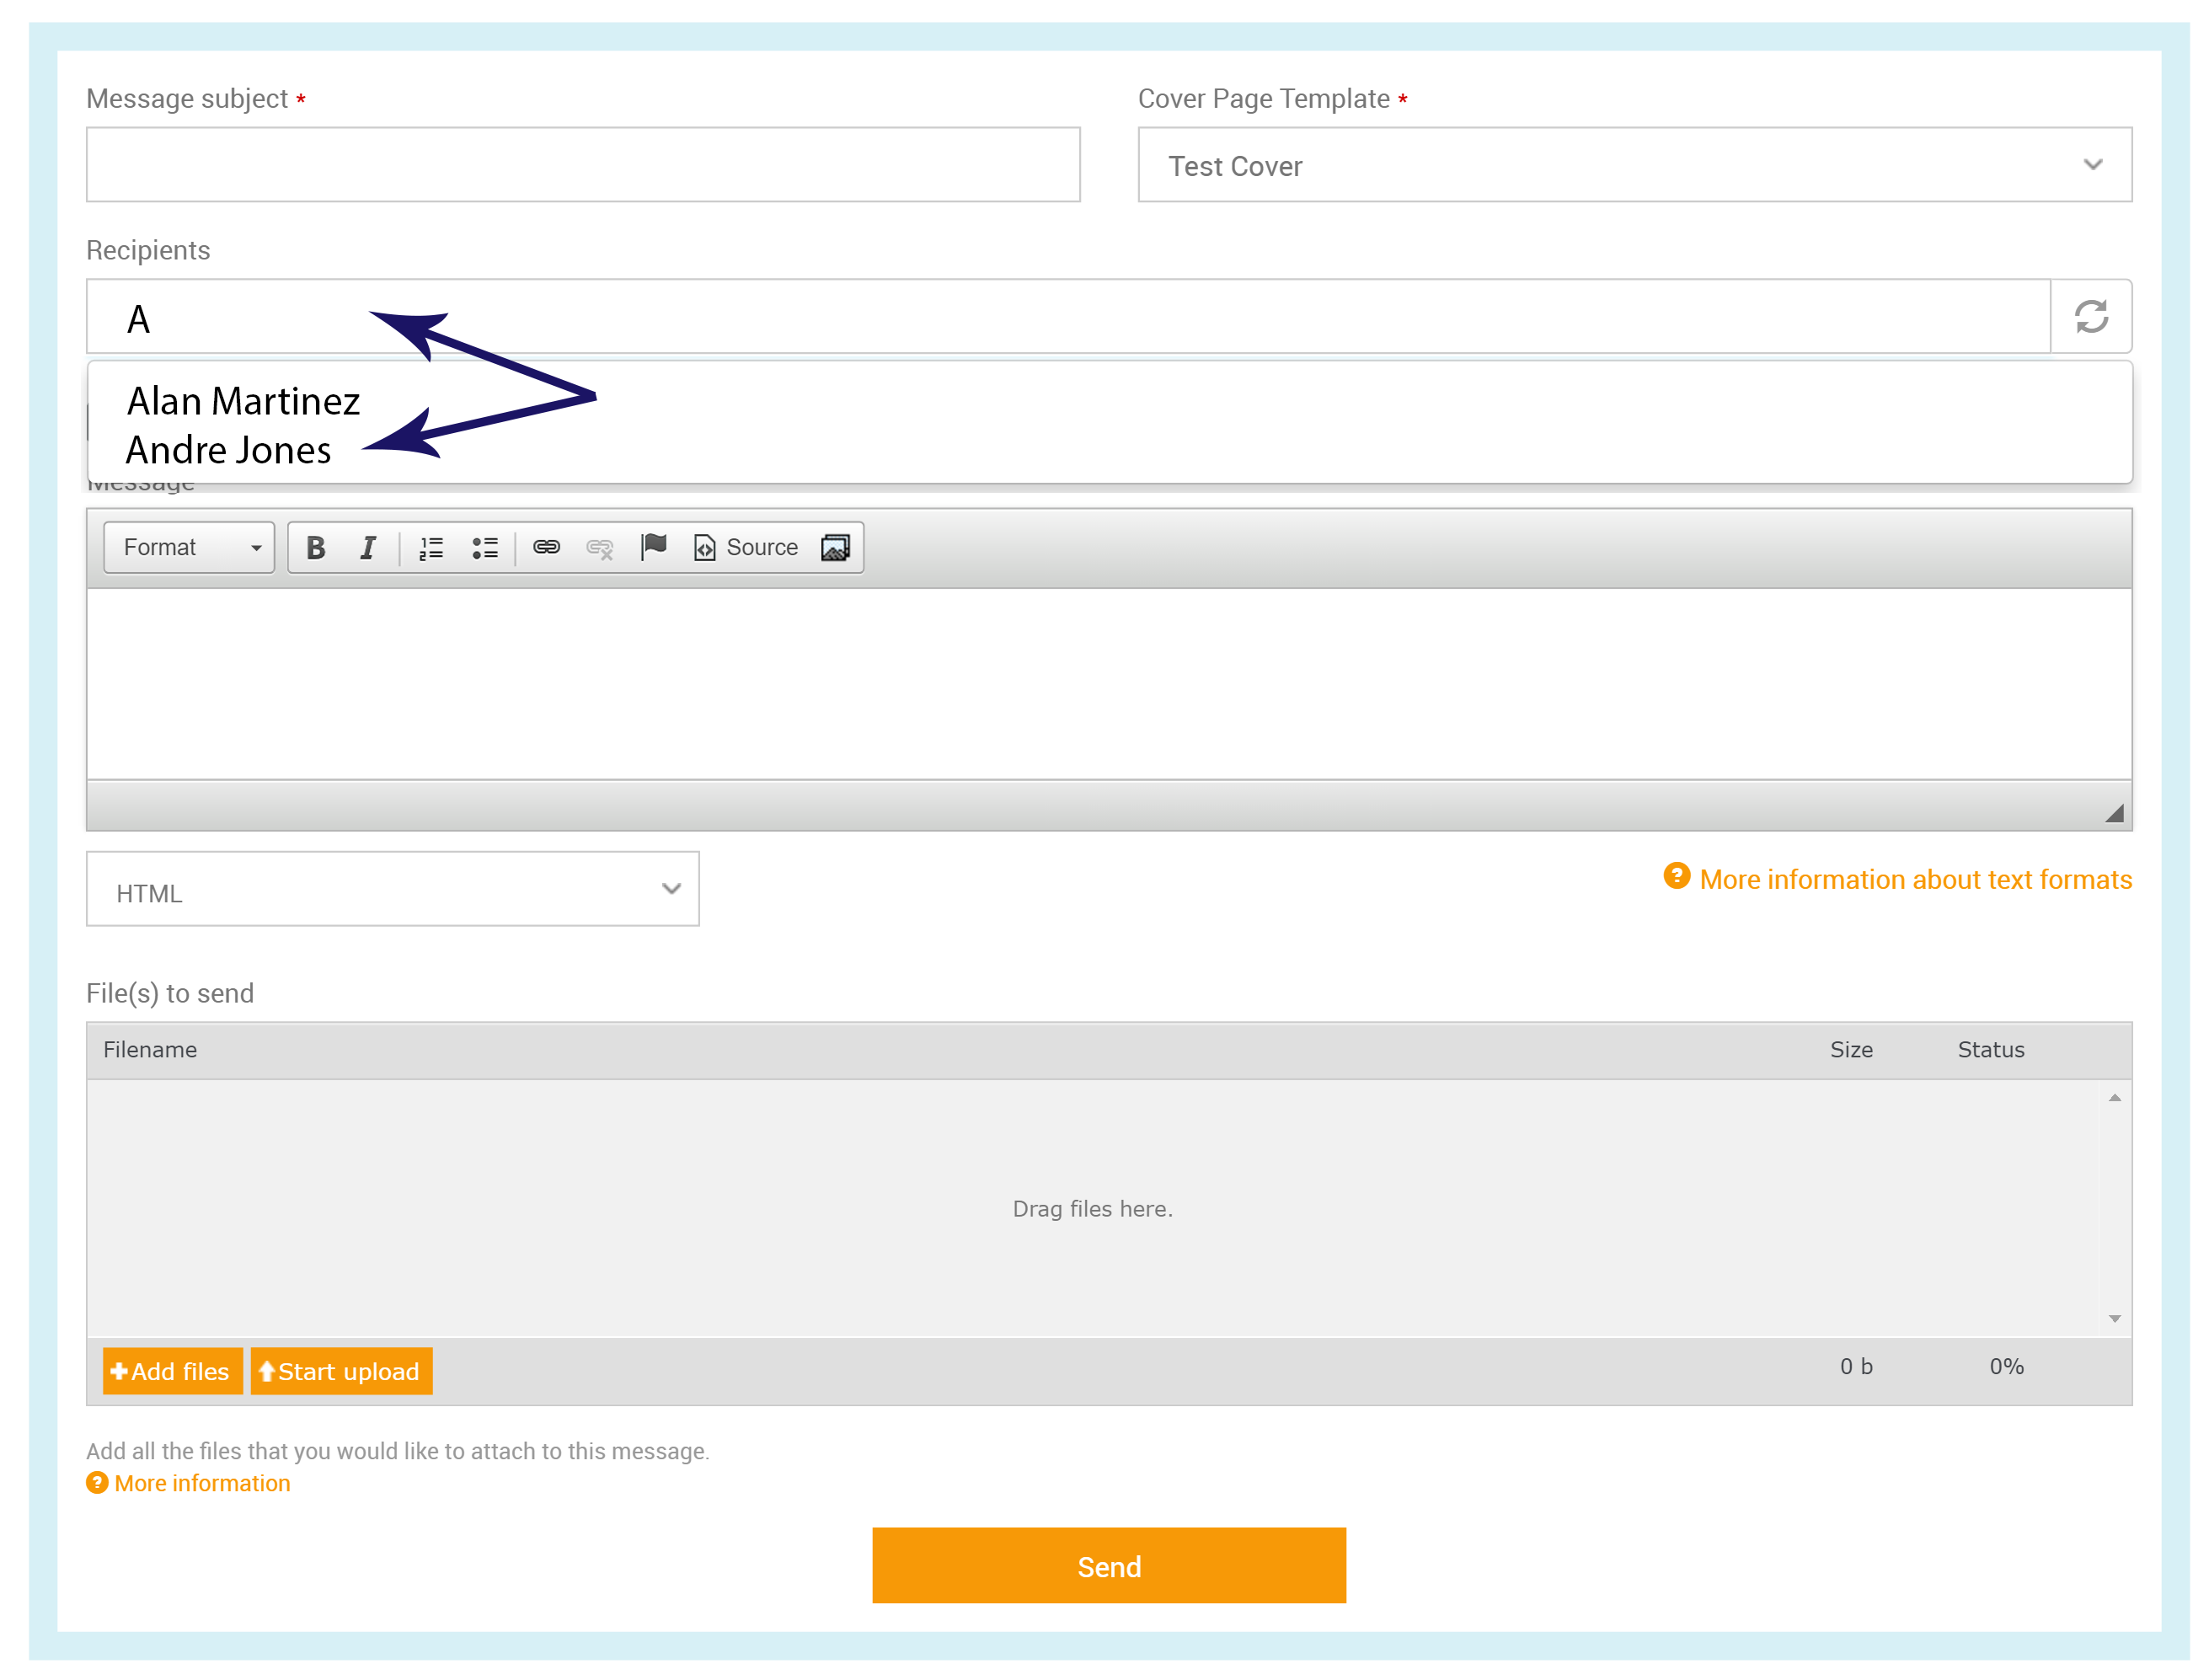Refresh the recipients list
Viewport: 2209px width, 1680px height.
click(2089, 317)
